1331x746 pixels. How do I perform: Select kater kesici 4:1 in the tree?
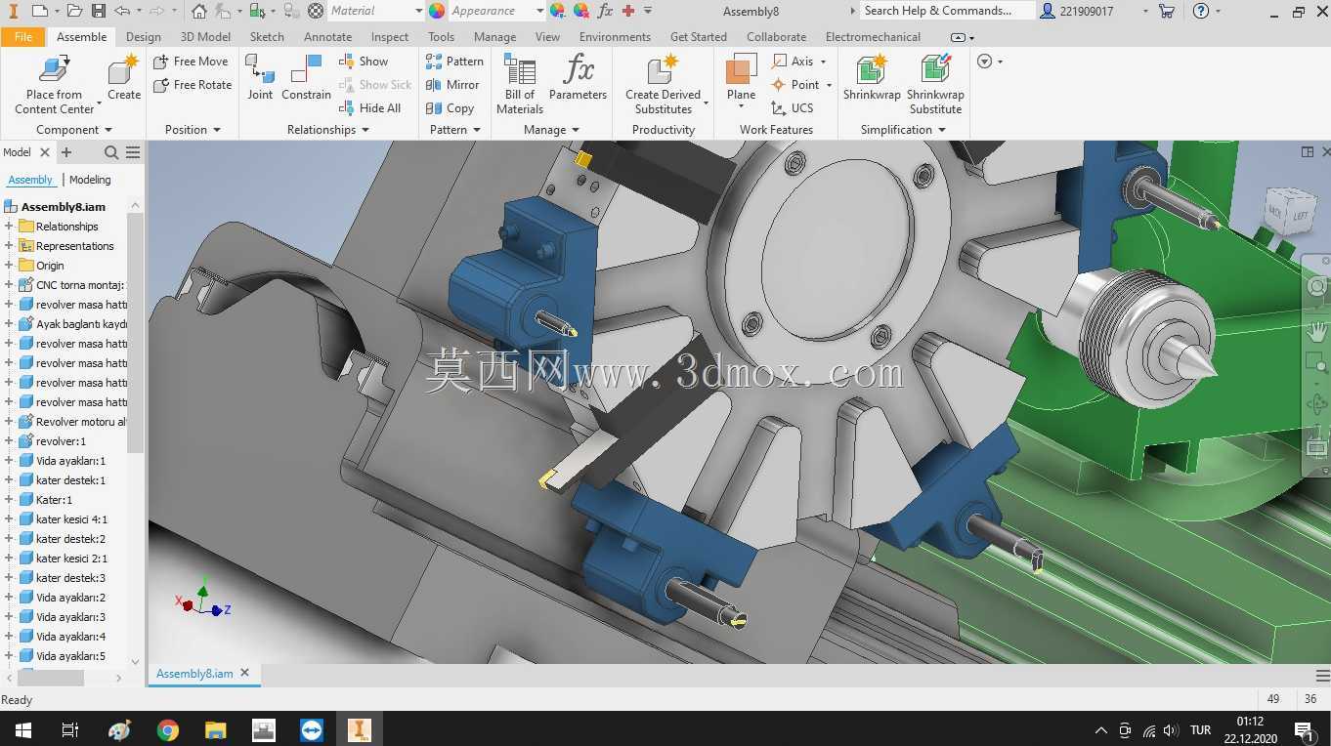tap(71, 519)
